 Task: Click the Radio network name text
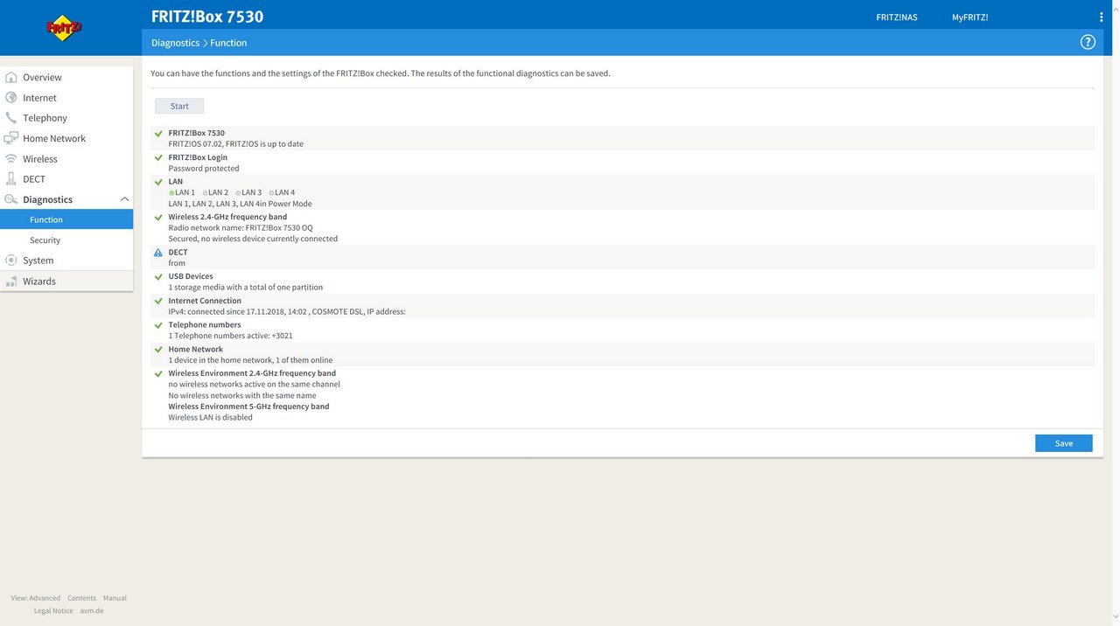coord(241,227)
